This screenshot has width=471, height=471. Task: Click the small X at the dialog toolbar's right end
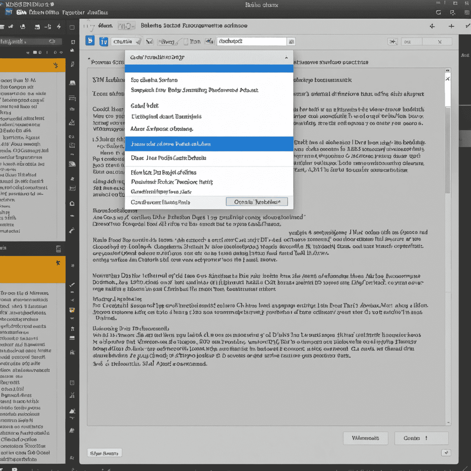coord(440,42)
